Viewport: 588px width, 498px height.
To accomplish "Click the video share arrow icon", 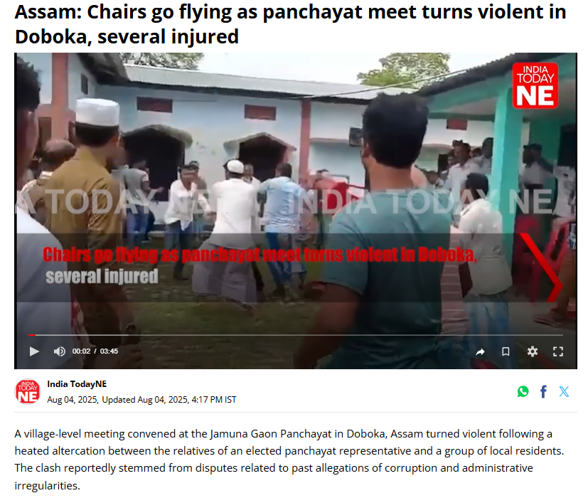I will (480, 351).
